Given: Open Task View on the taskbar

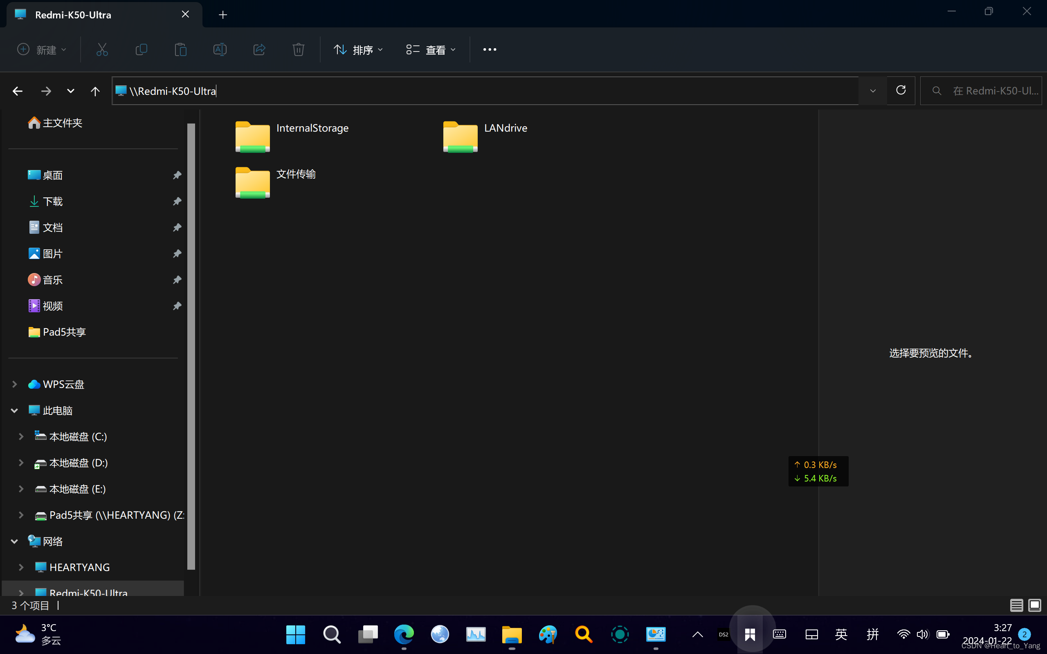Looking at the screenshot, I should tap(368, 634).
